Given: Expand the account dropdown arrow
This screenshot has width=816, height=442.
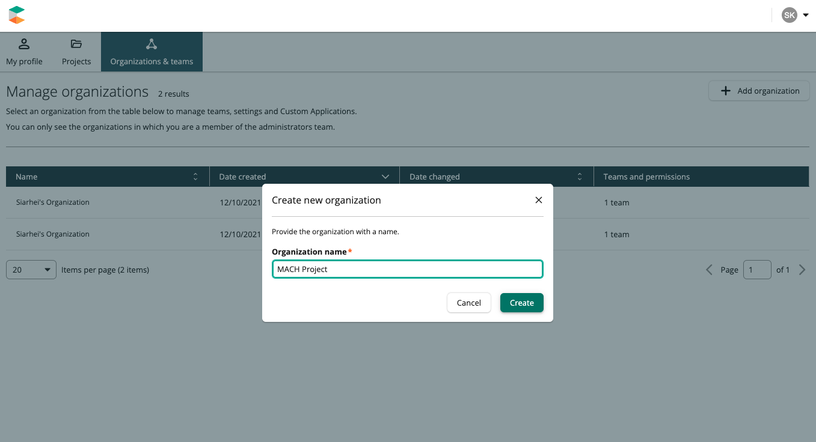Looking at the screenshot, I should [806, 15].
